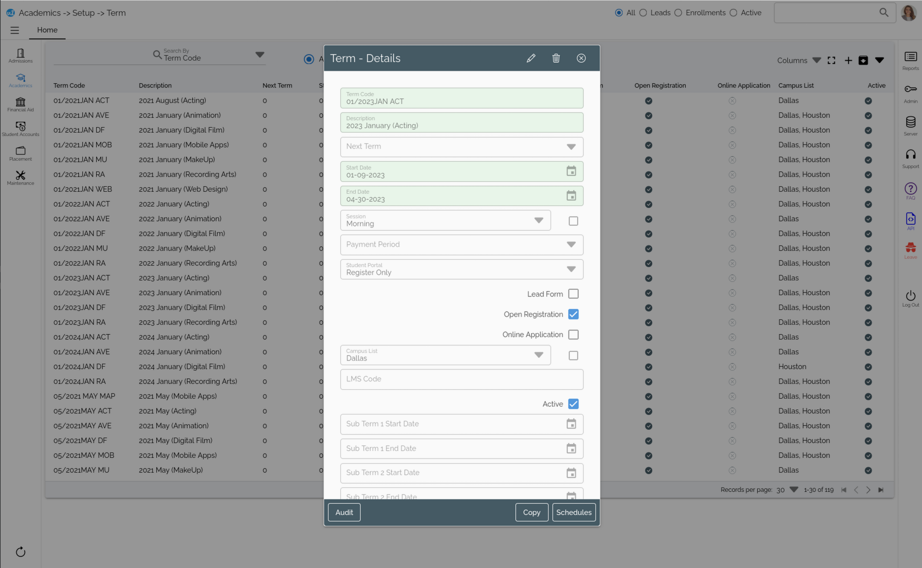Open the Student Portal dropdown

pyautogui.click(x=571, y=269)
